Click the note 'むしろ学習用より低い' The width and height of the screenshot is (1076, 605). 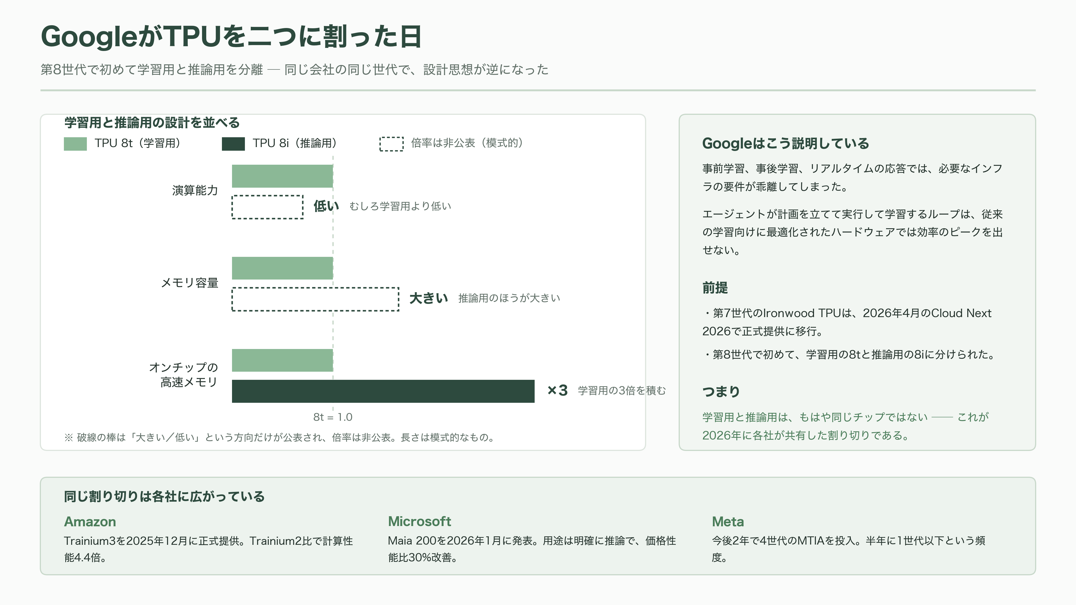tap(400, 206)
